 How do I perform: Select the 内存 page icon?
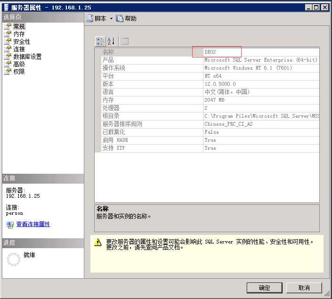pos(8,34)
